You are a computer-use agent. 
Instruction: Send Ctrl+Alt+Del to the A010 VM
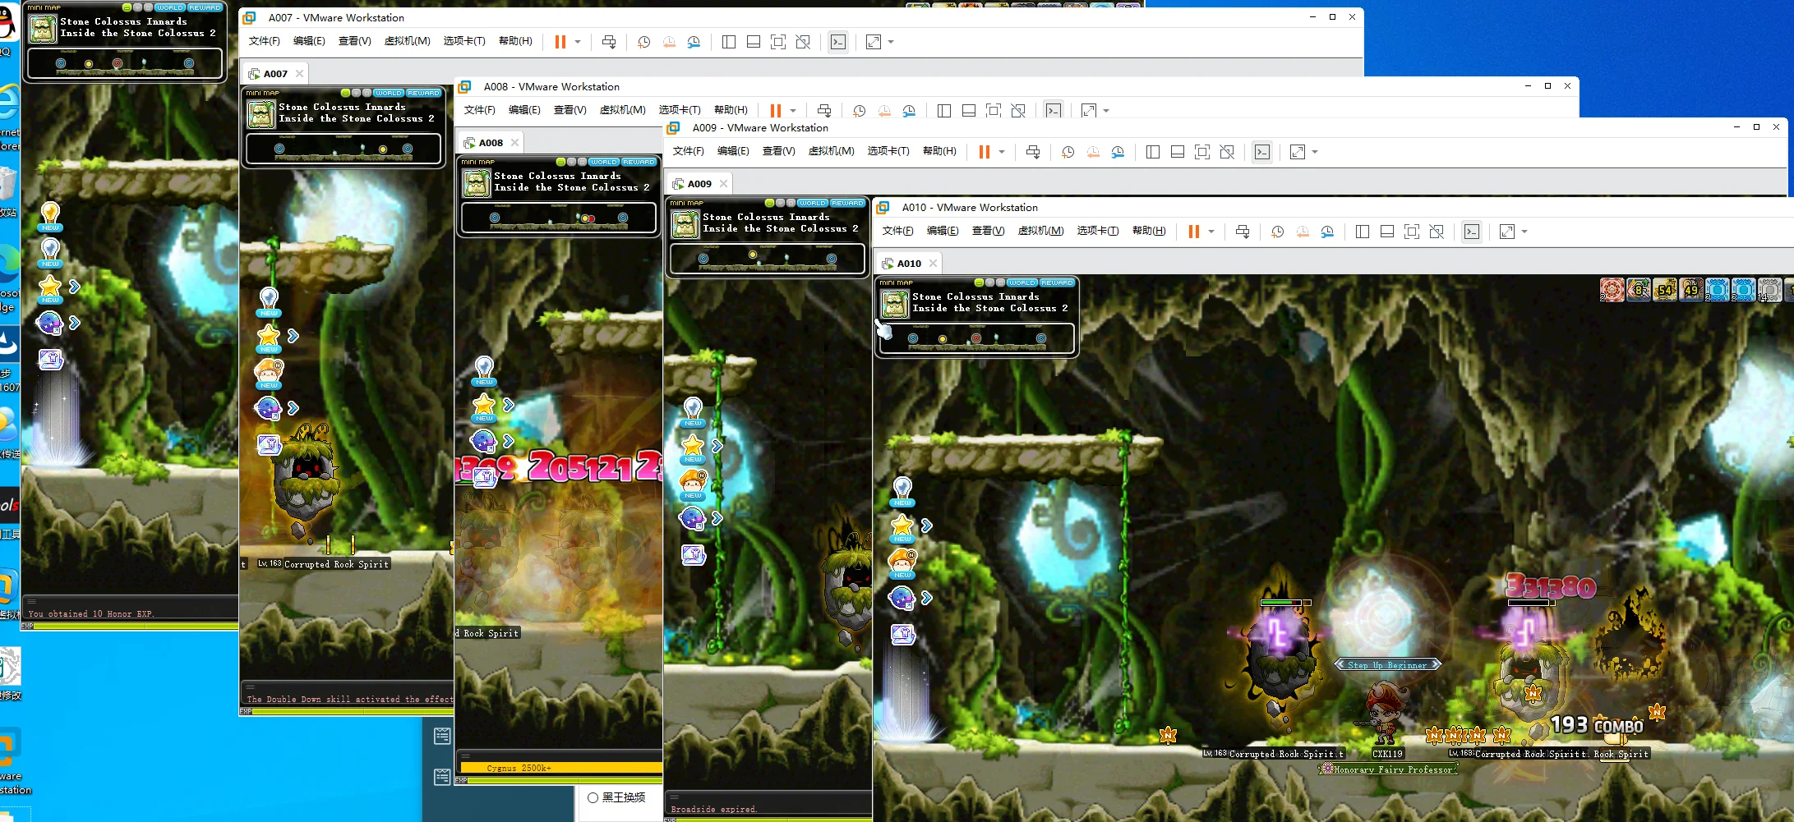coord(1243,232)
